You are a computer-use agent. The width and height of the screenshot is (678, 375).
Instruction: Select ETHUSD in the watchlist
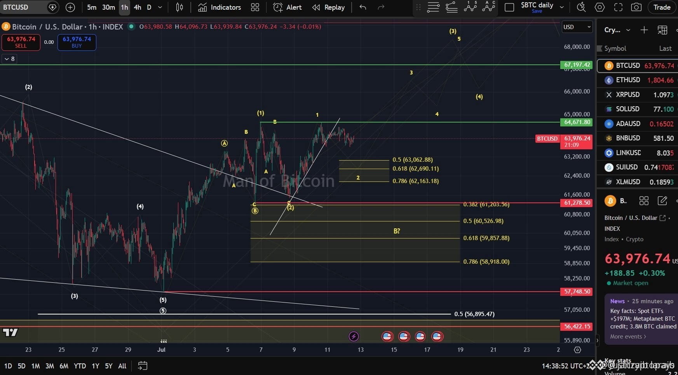tap(638, 80)
